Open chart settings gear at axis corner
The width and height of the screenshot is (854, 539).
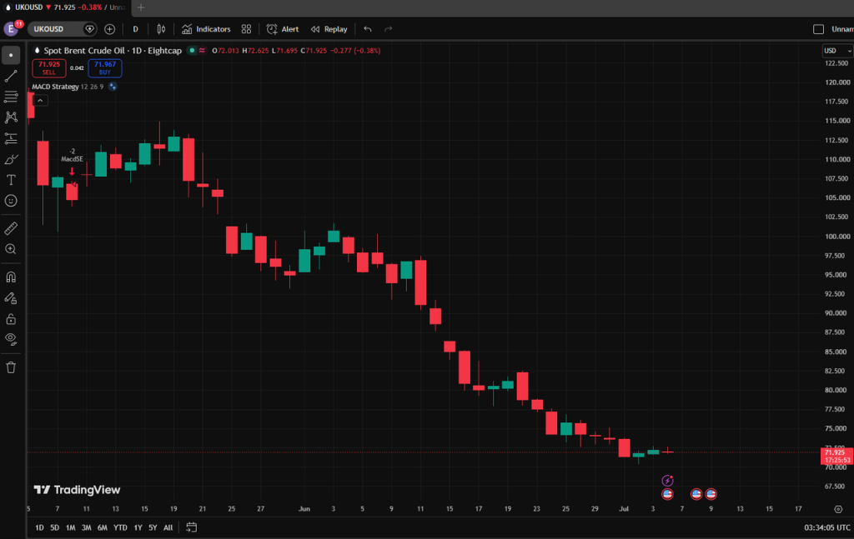(x=838, y=509)
